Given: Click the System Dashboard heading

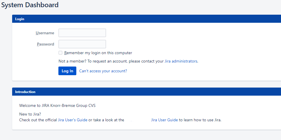Looking at the screenshot, I should click(x=30, y=5).
